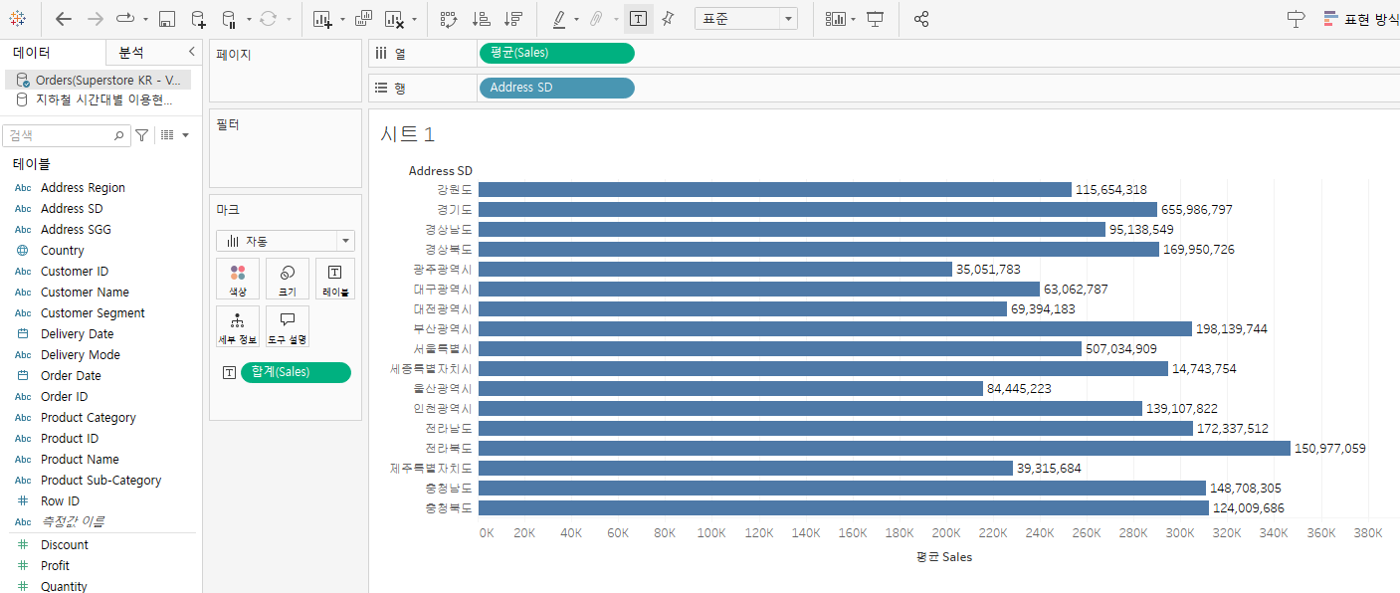Click the presentation mode icon
This screenshot has width=1400, height=593.
click(875, 19)
